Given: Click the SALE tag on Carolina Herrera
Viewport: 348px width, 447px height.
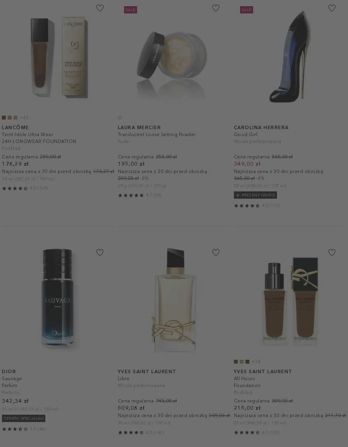Looking at the screenshot, I should [x=246, y=10].
